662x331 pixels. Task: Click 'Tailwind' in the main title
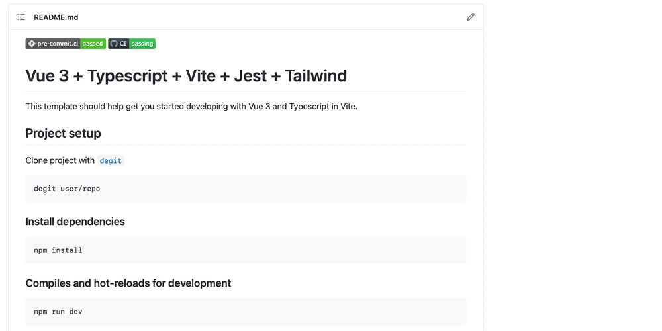pyautogui.click(x=316, y=76)
